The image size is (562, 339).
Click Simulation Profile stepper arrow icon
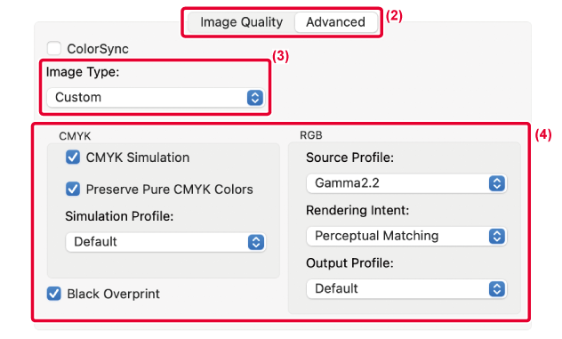(x=256, y=242)
